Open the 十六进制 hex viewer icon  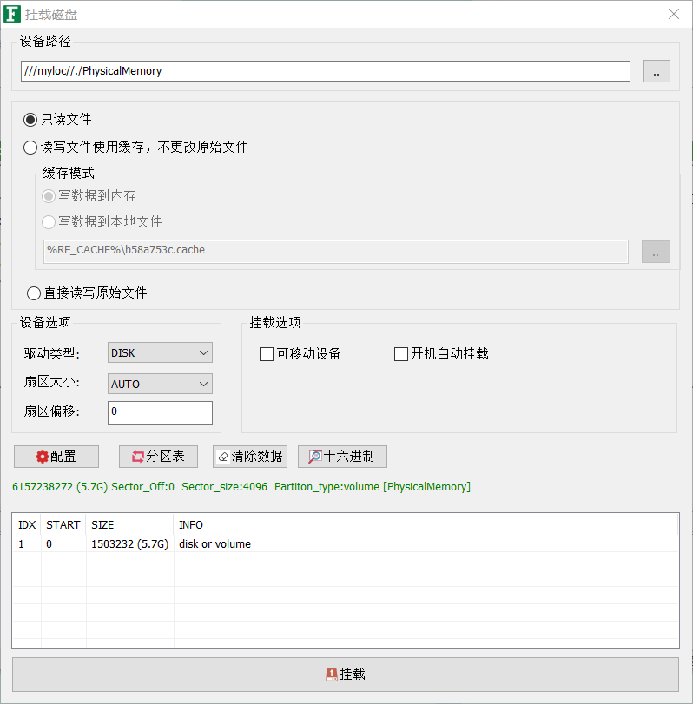pos(314,457)
